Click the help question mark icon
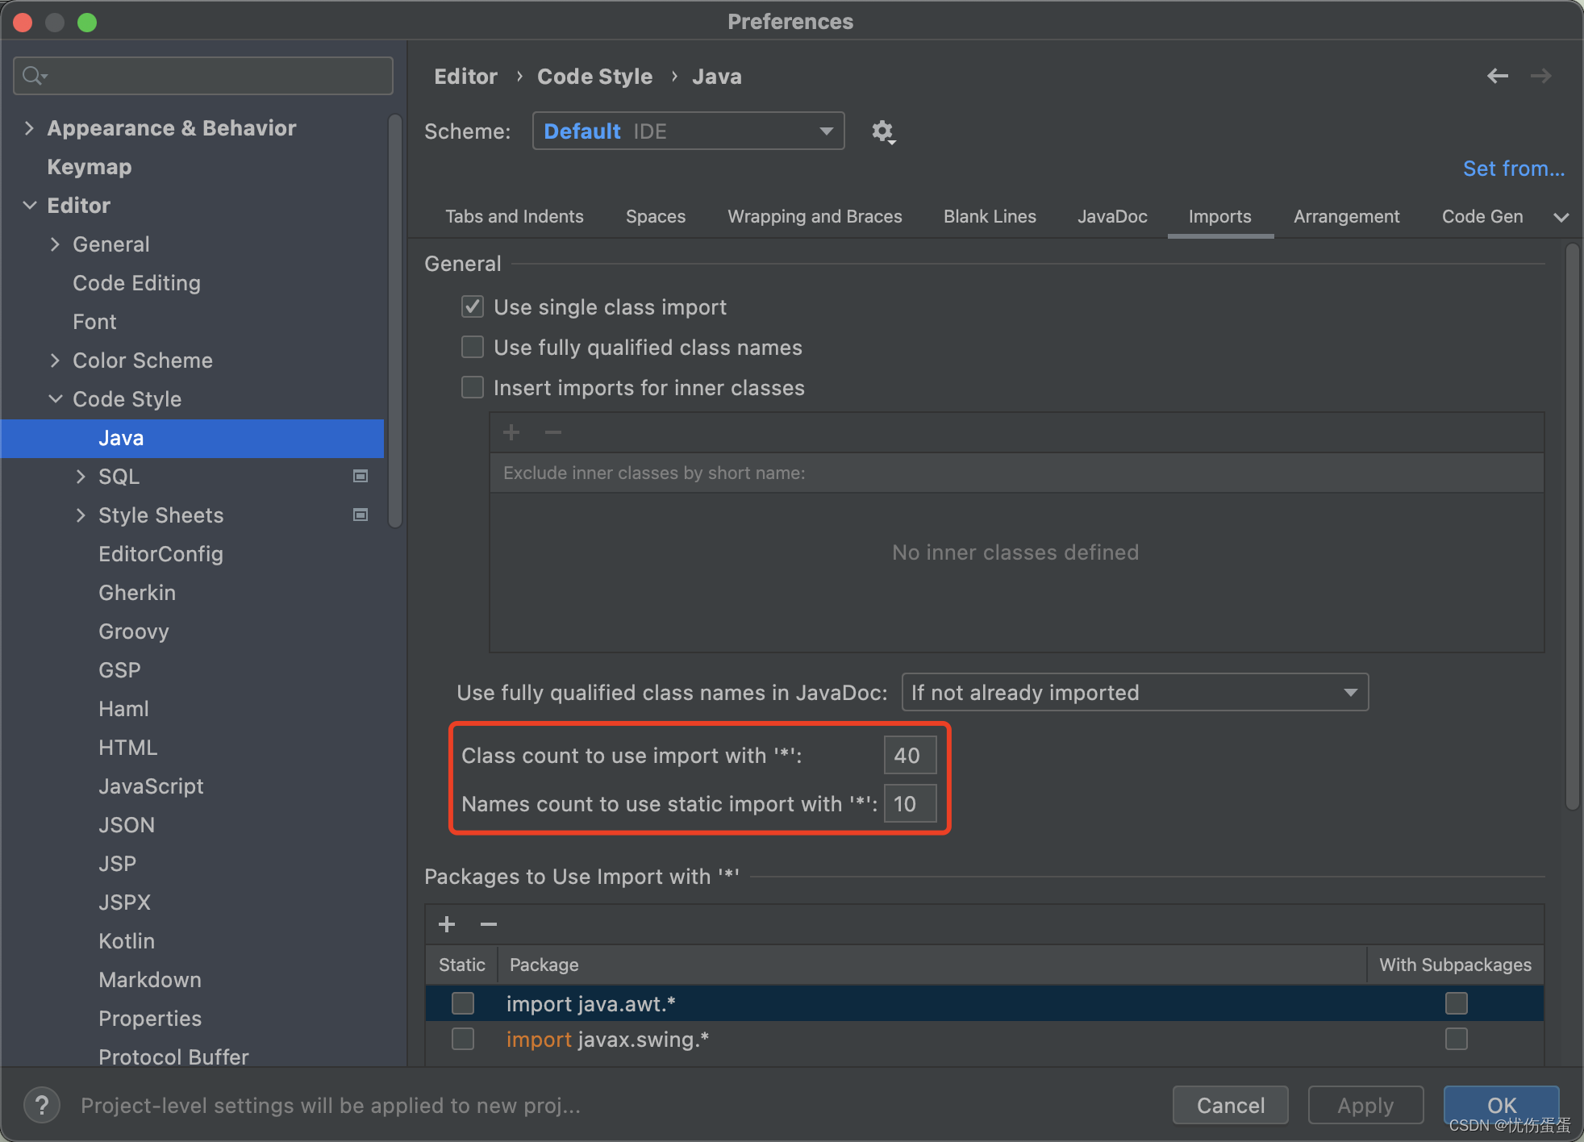 42,1104
